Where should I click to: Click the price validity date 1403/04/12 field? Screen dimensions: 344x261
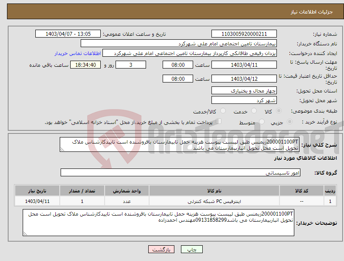tap(244, 79)
